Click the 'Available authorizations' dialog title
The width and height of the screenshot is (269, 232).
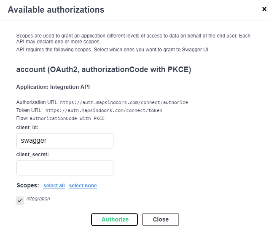(56, 10)
